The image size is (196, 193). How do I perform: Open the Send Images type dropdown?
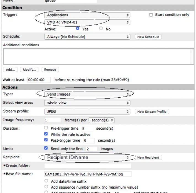click(x=87, y=94)
